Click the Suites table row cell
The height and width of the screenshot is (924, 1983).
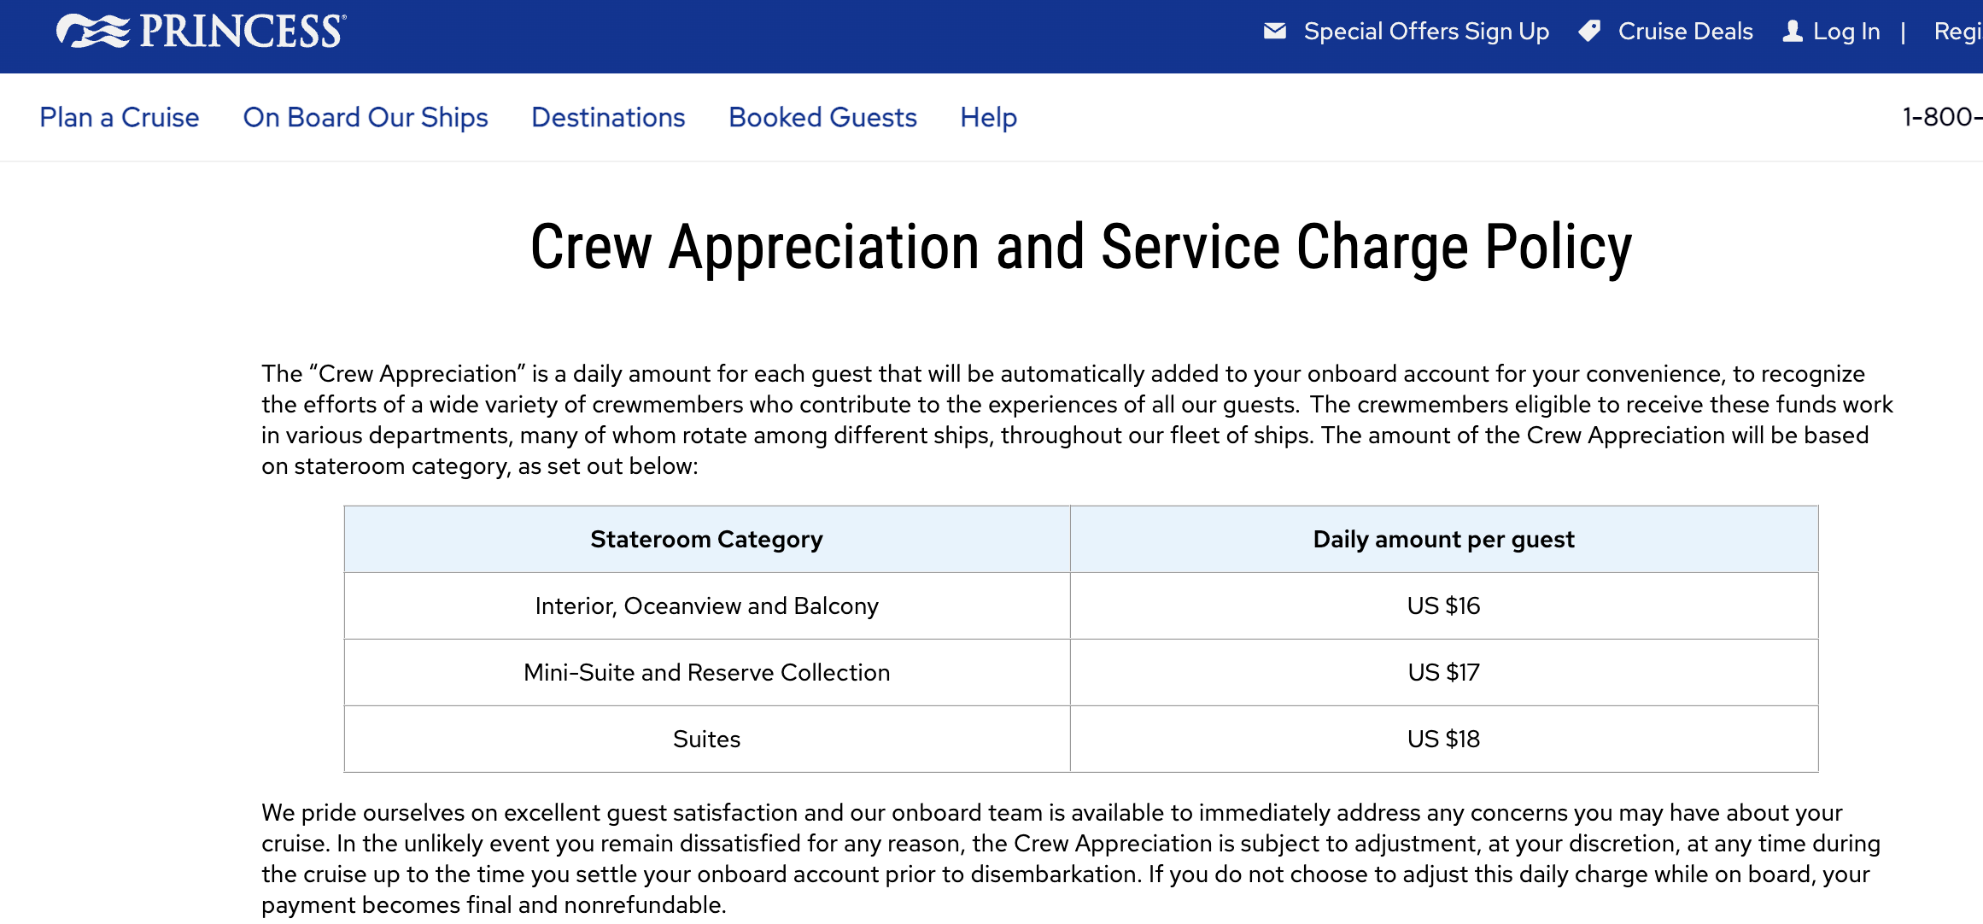(706, 739)
